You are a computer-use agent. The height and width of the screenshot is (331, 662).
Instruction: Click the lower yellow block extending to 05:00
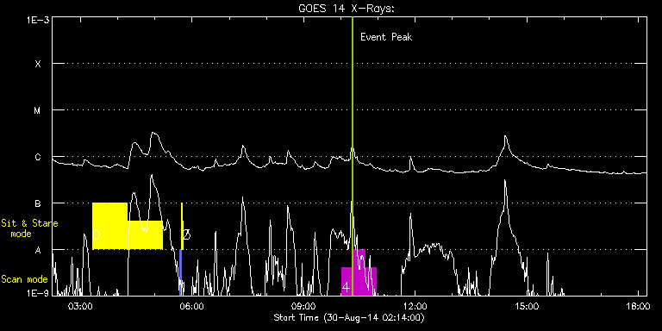click(145, 234)
